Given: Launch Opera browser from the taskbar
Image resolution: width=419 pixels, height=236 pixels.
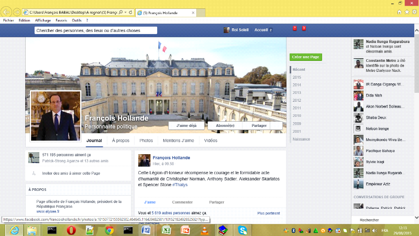Looking at the screenshot, I should [x=71, y=230].
